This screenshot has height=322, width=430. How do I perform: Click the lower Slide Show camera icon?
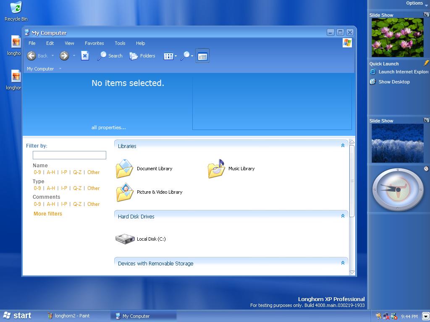pyautogui.click(x=427, y=120)
